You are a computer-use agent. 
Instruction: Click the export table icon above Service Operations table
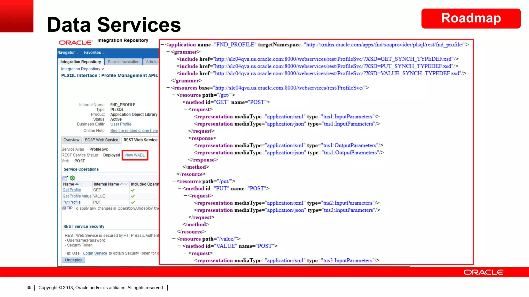(x=65, y=178)
